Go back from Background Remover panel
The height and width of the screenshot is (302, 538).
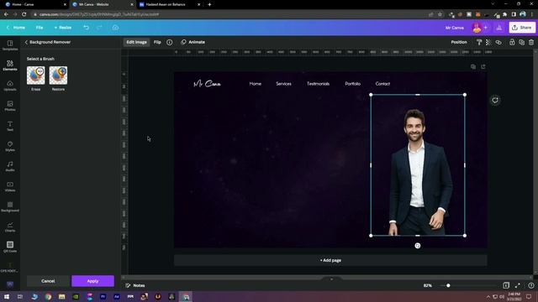(26, 42)
